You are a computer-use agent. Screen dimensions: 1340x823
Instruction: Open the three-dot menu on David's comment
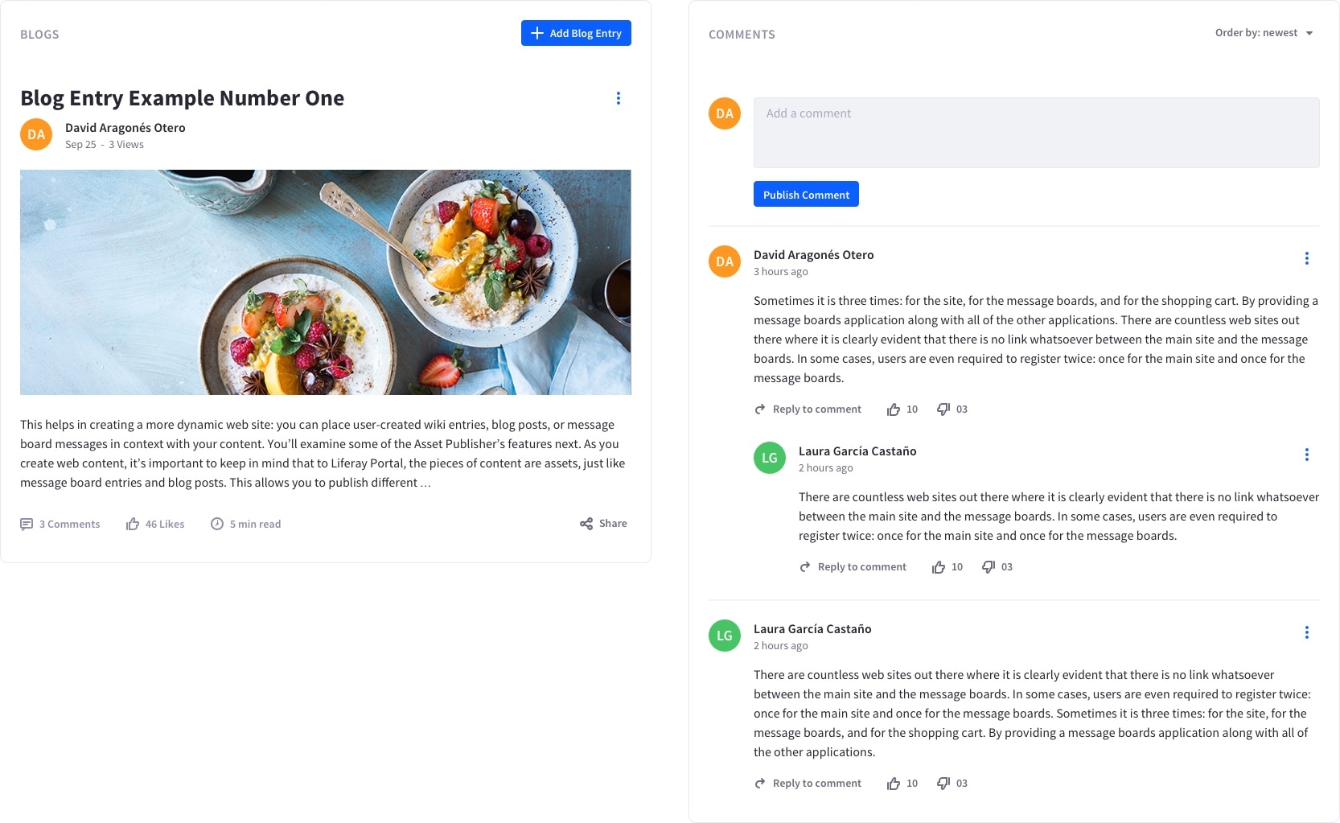(x=1306, y=257)
